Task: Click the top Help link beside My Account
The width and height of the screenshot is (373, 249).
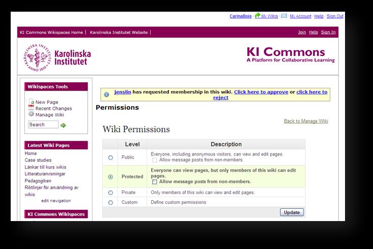Action: tap(319, 16)
